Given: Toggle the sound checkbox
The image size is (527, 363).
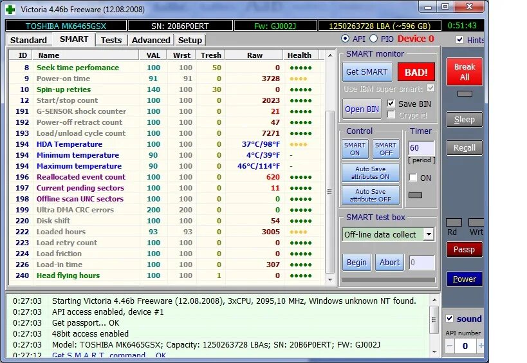Looking at the screenshot, I should pos(449,319).
